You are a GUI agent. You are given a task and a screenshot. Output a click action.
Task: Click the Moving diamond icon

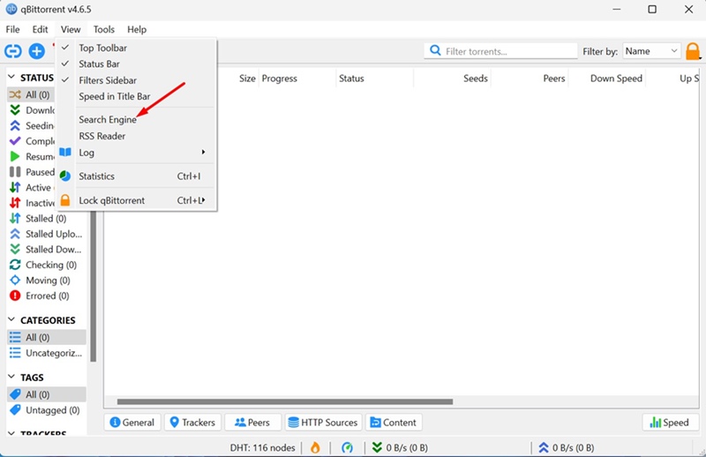15,280
